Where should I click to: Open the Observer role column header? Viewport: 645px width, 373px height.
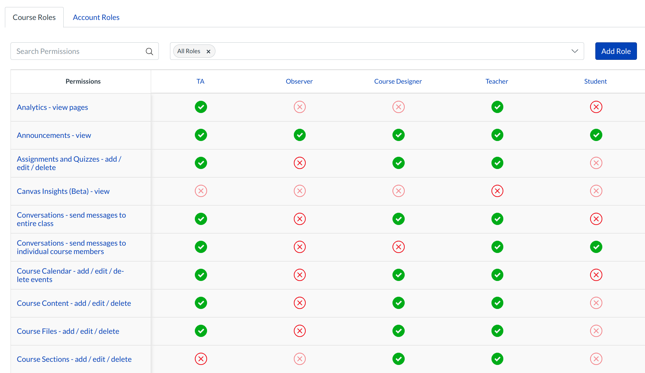[299, 82]
